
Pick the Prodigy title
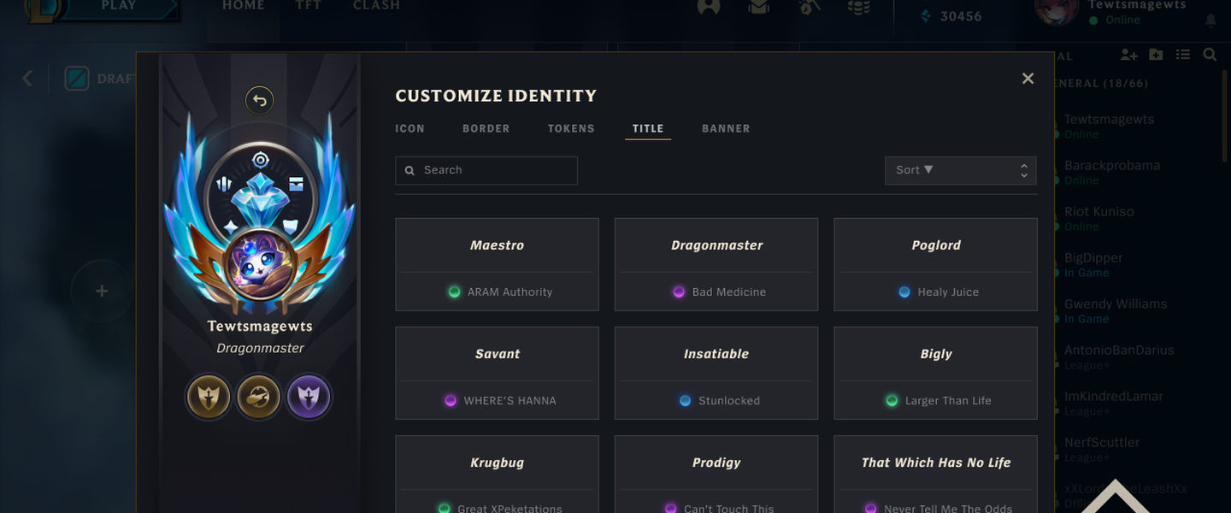click(x=716, y=475)
